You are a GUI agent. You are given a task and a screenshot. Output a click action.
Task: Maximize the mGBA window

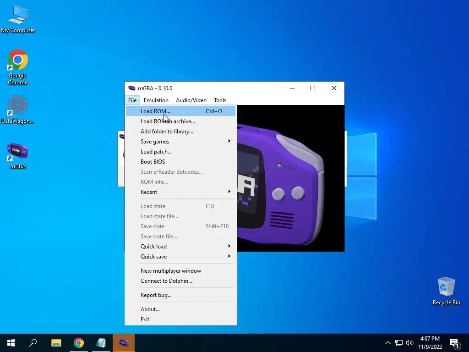point(313,88)
